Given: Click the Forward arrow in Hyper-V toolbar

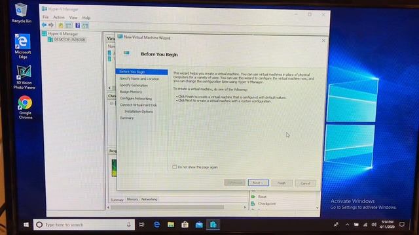Looking at the screenshot, I should (51, 25).
